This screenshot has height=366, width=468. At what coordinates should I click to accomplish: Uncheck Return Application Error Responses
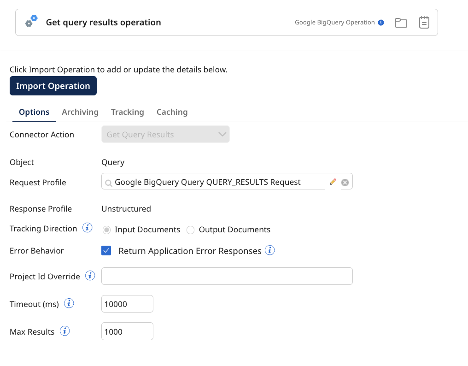pyautogui.click(x=106, y=250)
